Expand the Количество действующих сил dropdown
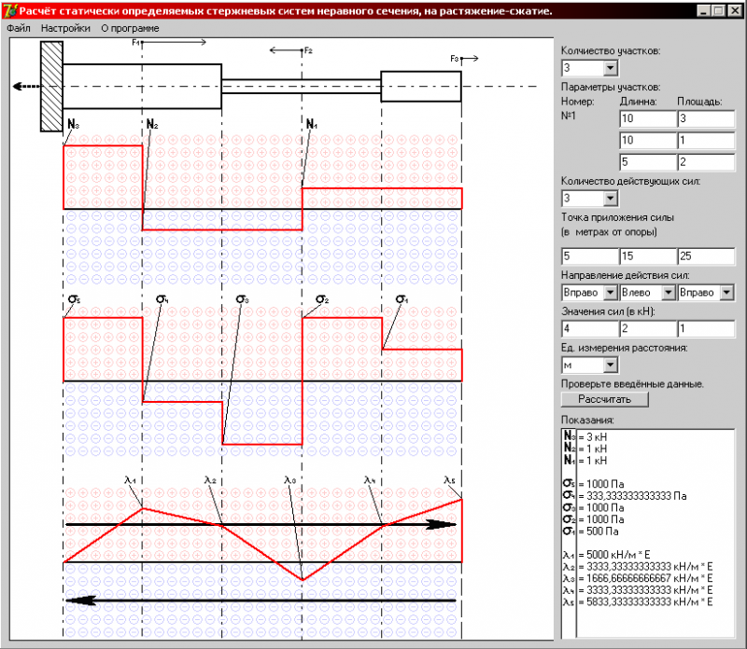This screenshot has height=649, width=747. point(611,198)
